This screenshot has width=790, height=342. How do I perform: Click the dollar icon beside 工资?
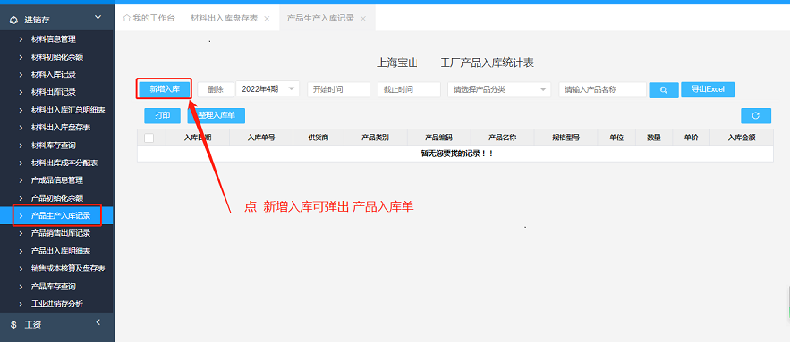click(13, 325)
